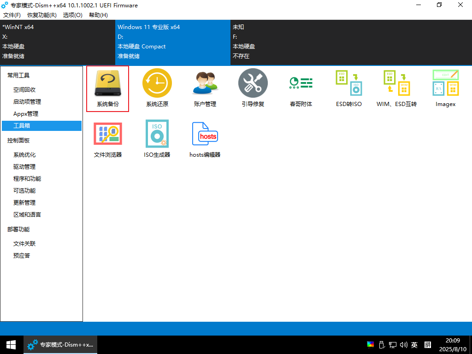Click the Dism++ gear icon in title bar

pyautogui.click(x=5, y=5)
